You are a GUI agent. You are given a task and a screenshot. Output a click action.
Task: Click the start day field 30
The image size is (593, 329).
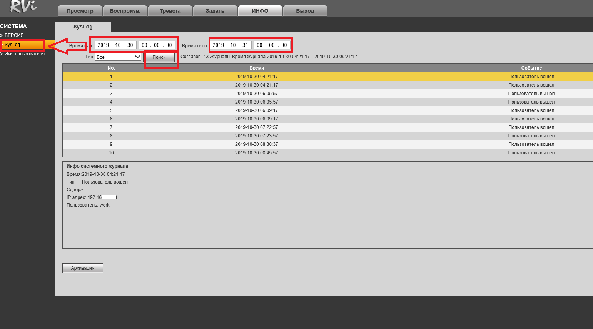[130, 45]
